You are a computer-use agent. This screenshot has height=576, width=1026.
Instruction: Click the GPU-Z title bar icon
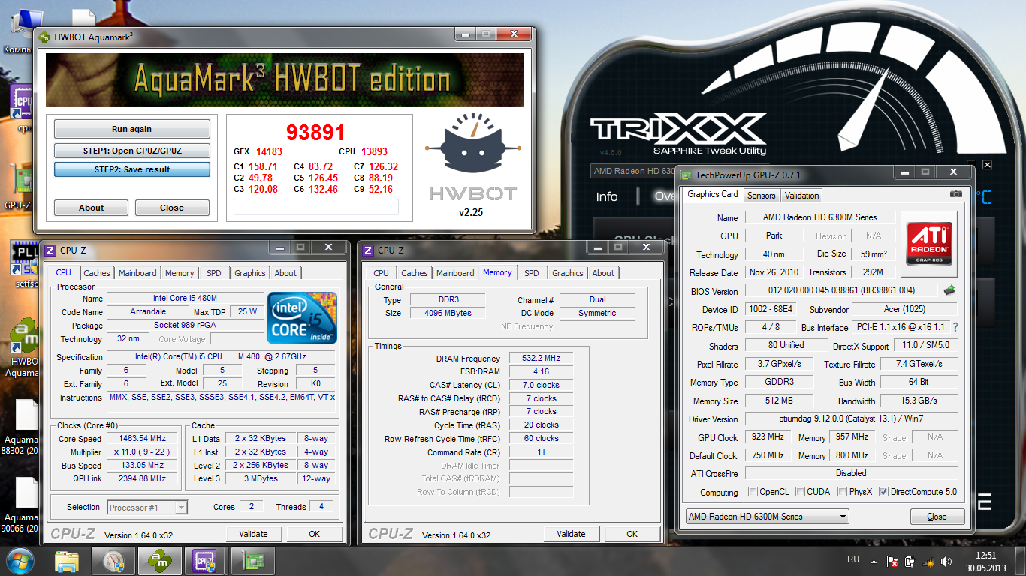click(686, 175)
